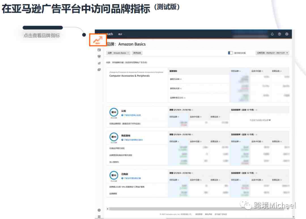
Task: Select the info icon beside 顾客互动率 metric
Action: click(181, 79)
